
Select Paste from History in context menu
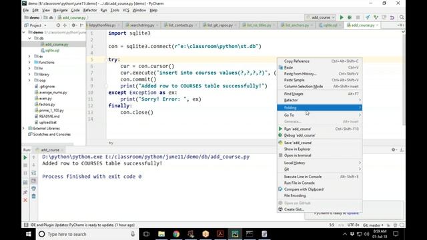tap(320, 74)
